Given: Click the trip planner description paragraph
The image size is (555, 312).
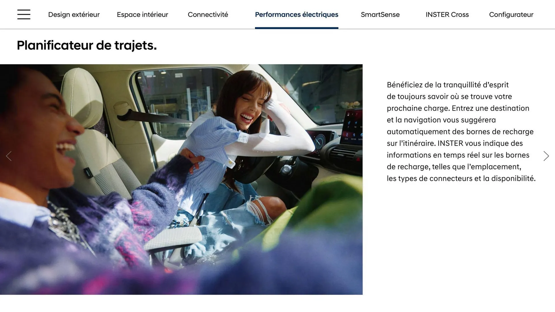Looking at the screenshot, I should pyautogui.click(x=461, y=131).
